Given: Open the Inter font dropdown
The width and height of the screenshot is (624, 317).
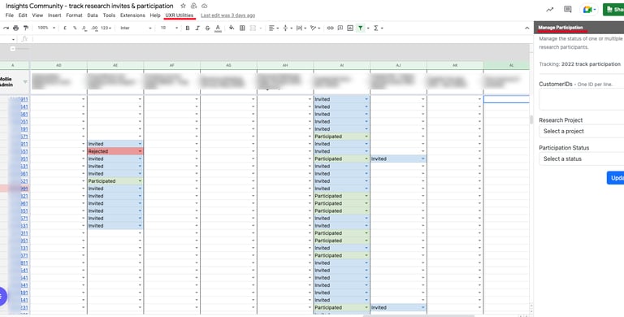Looking at the screenshot, I should (136, 28).
